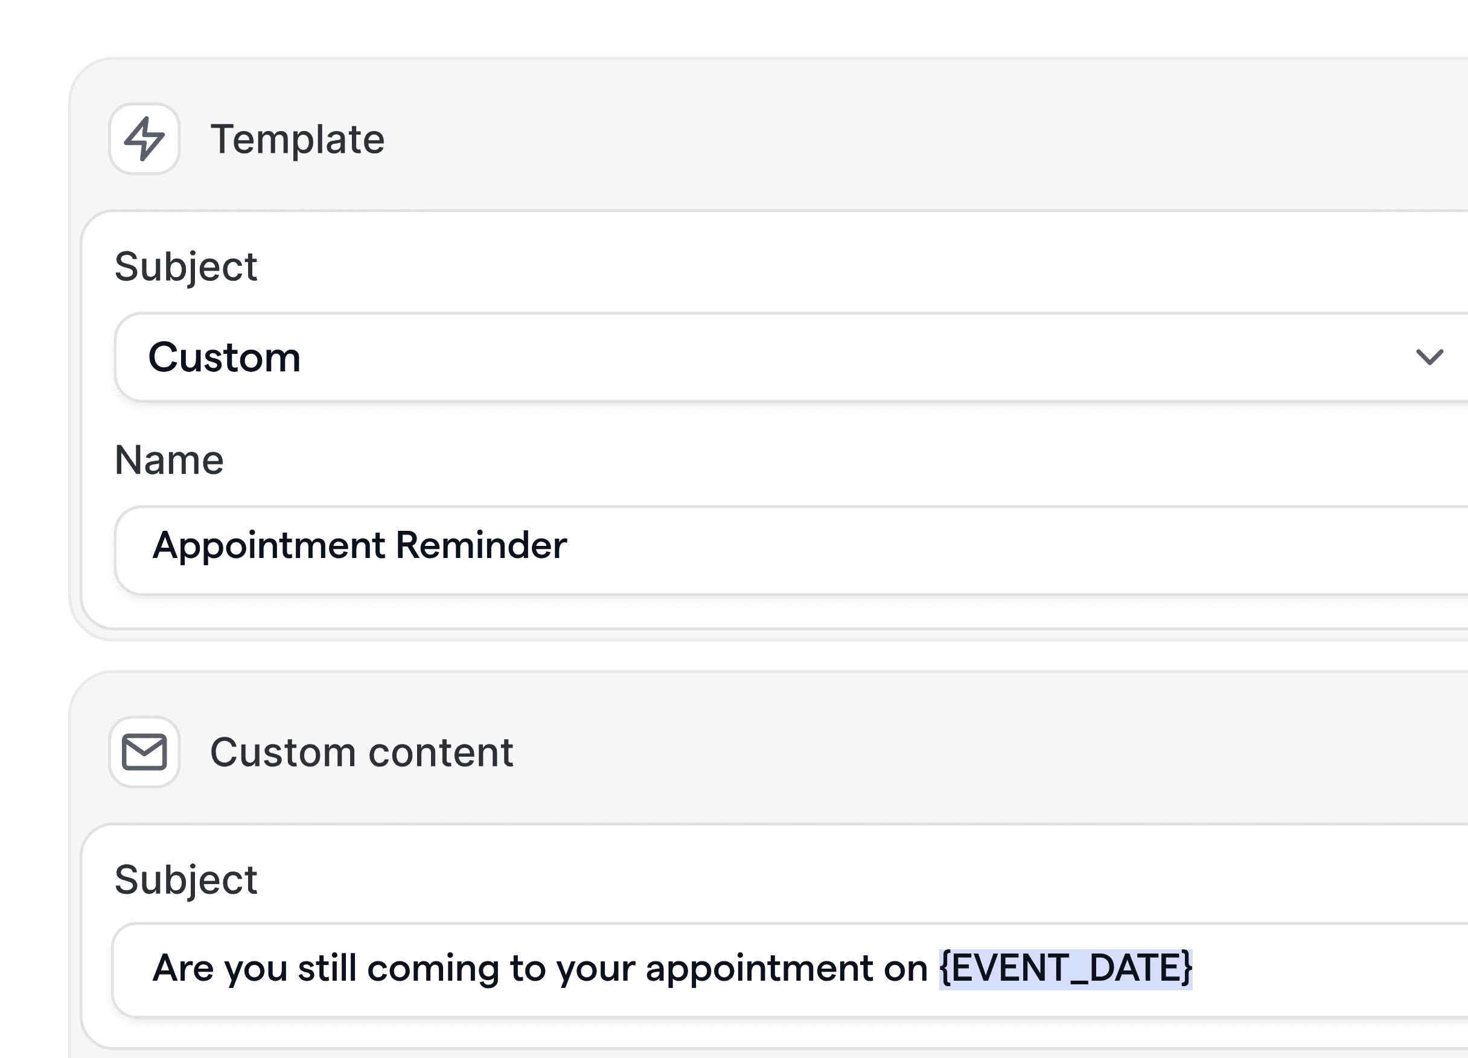Place cursor in the Appointment Reminder text
Image resolution: width=1468 pixels, height=1058 pixels.
[x=360, y=547]
